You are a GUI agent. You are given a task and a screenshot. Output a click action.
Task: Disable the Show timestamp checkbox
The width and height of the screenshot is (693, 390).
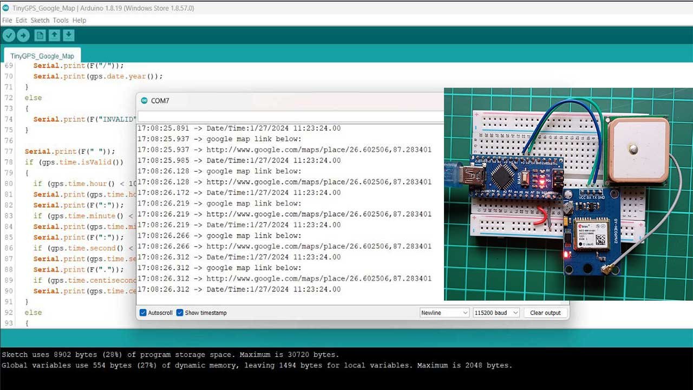[180, 313]
